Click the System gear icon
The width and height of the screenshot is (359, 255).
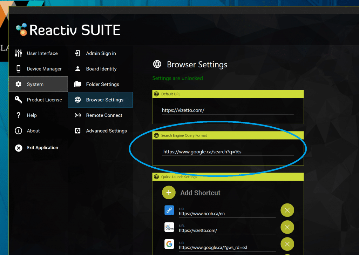[18, 84]
